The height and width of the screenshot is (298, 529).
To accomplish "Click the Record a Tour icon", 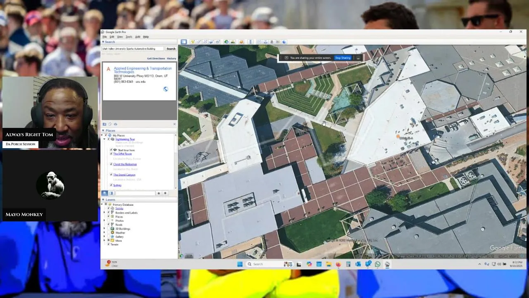I will 218,42.
